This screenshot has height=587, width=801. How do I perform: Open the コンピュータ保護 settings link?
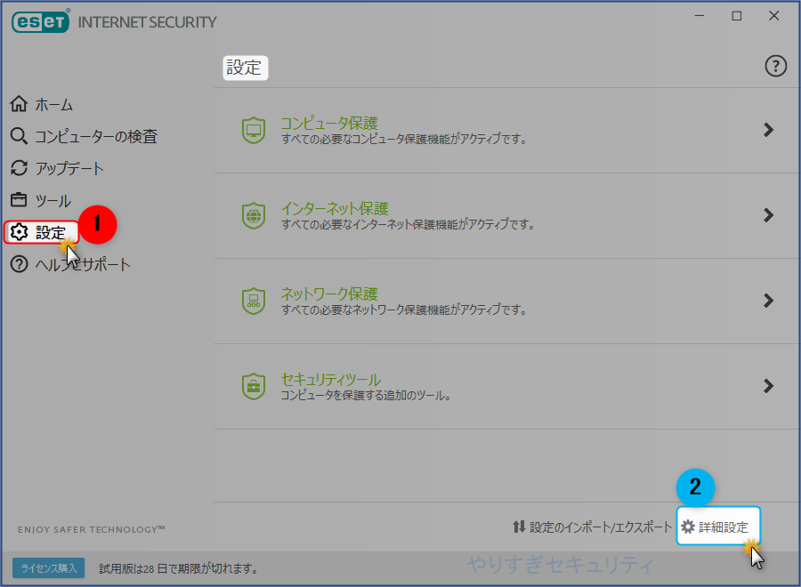(329, 123)
